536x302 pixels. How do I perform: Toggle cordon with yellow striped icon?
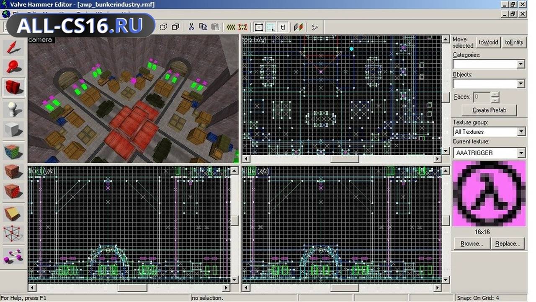[x=231, y=27]
